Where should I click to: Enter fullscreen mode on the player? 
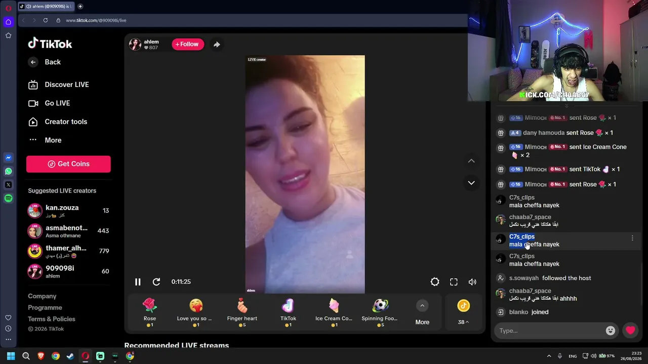(454, 282)
